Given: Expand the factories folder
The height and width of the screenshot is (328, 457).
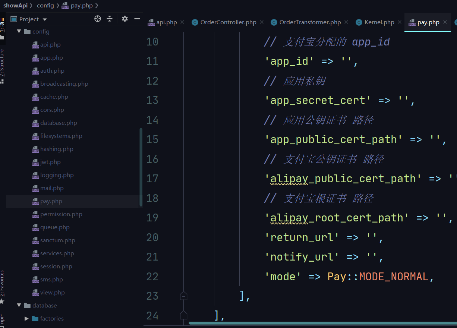Looking at the screenshot, I should [26, 318].
